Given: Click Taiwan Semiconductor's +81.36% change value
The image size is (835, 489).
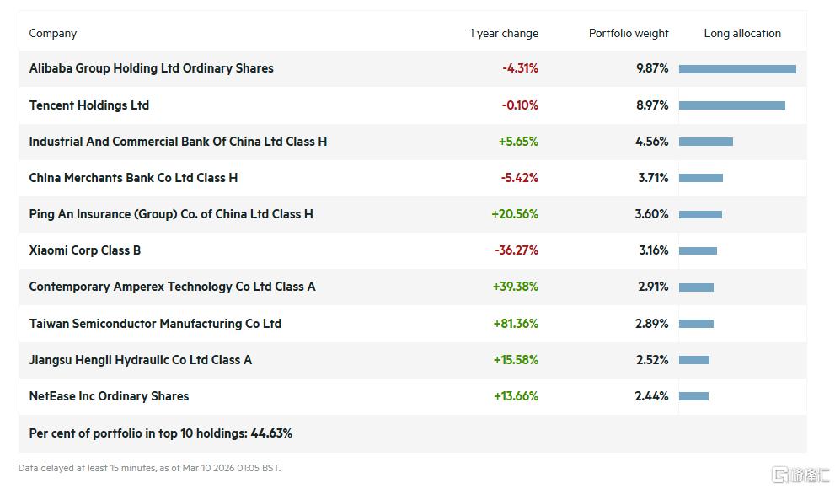Looking at the screenshot, I should click(x=515, y=324).
